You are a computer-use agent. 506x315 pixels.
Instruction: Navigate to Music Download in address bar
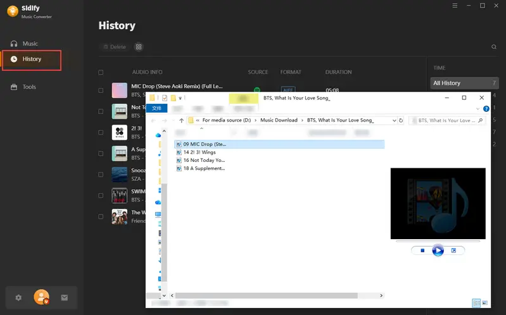279,120
